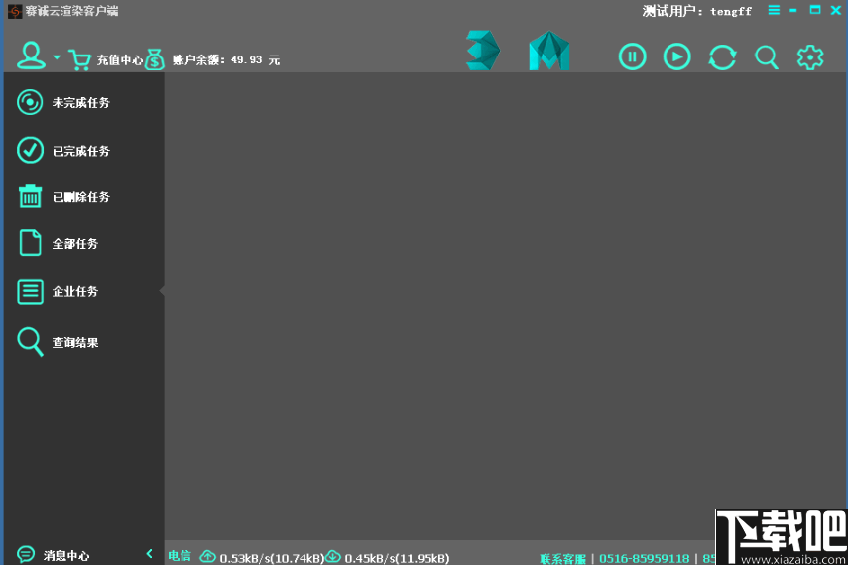850x565 pixels.
Task: Click the money bag balance icon
Action: click(155, 59)
